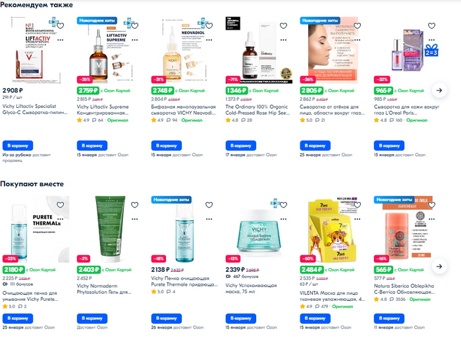Open three-dots menu on Vilenta face mask
The width and height of the screenshot is (461, 341).
(x=357, y=219)
